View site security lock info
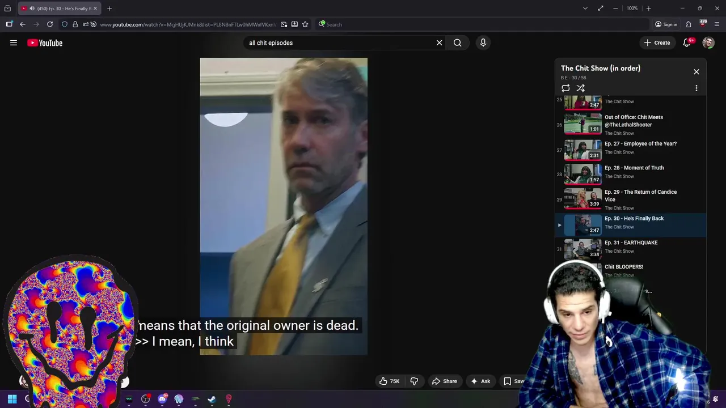 pos(75,24)
